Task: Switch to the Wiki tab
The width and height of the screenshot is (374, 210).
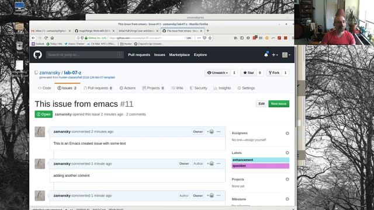Action: pos(177,88)
